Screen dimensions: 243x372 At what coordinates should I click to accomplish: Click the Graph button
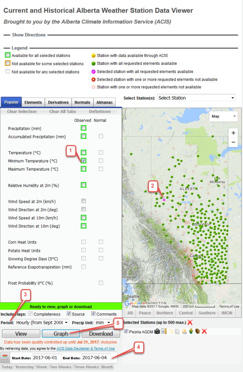[x=61, y=334]
